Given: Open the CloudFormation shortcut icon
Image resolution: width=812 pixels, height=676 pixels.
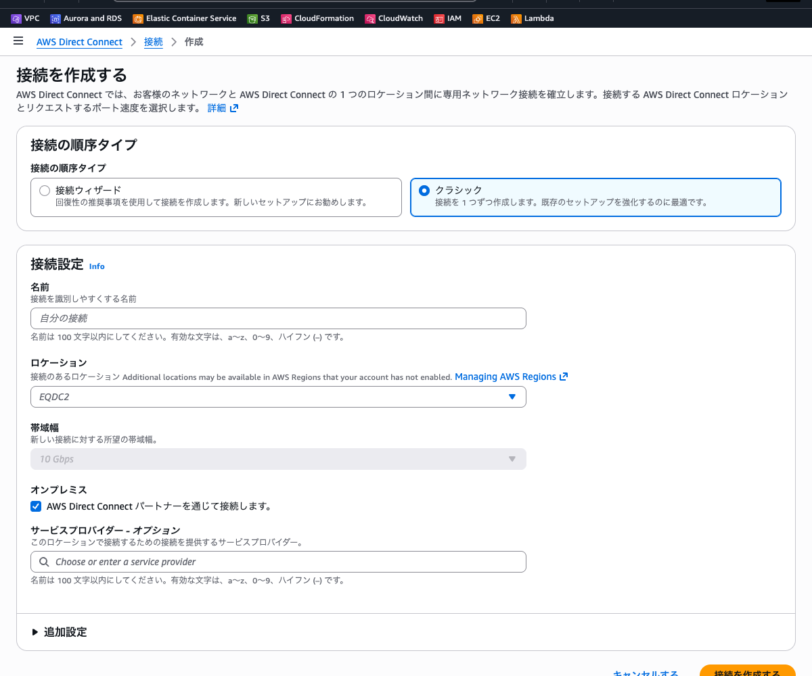Looking at the screenshot, I should point(286,19).
